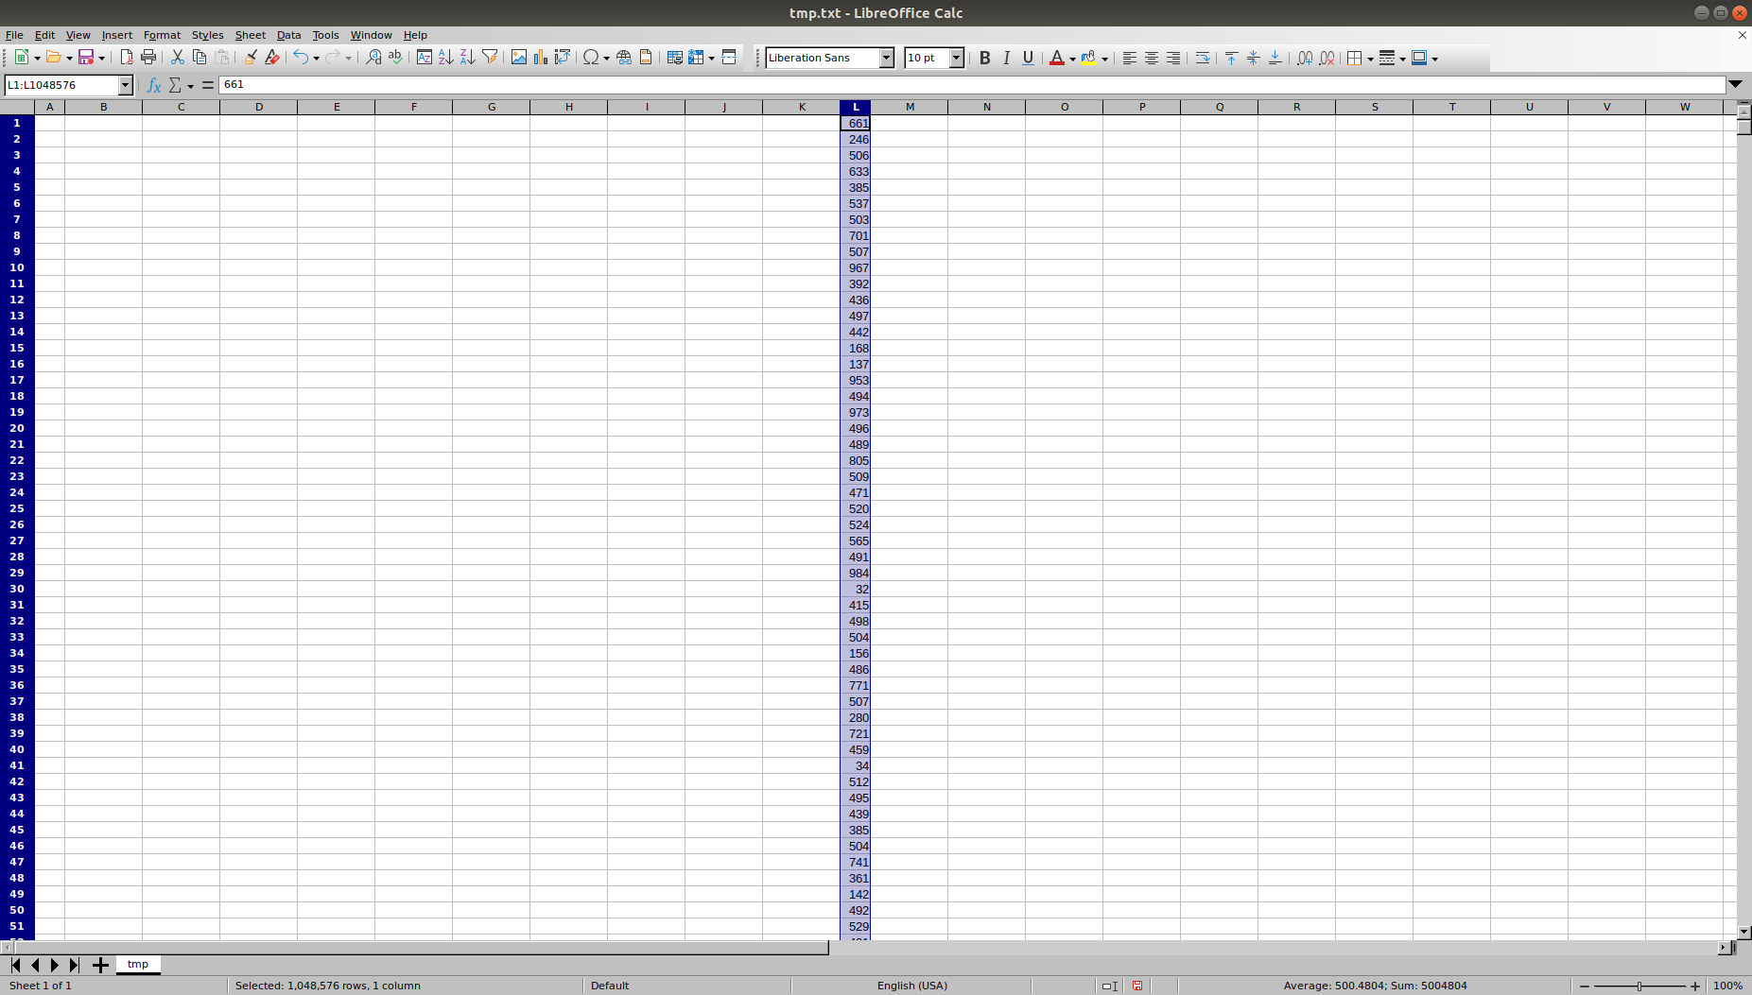Open background color dropdown arrow
The image size is (1752, 995).
[x=1104, y=59]
